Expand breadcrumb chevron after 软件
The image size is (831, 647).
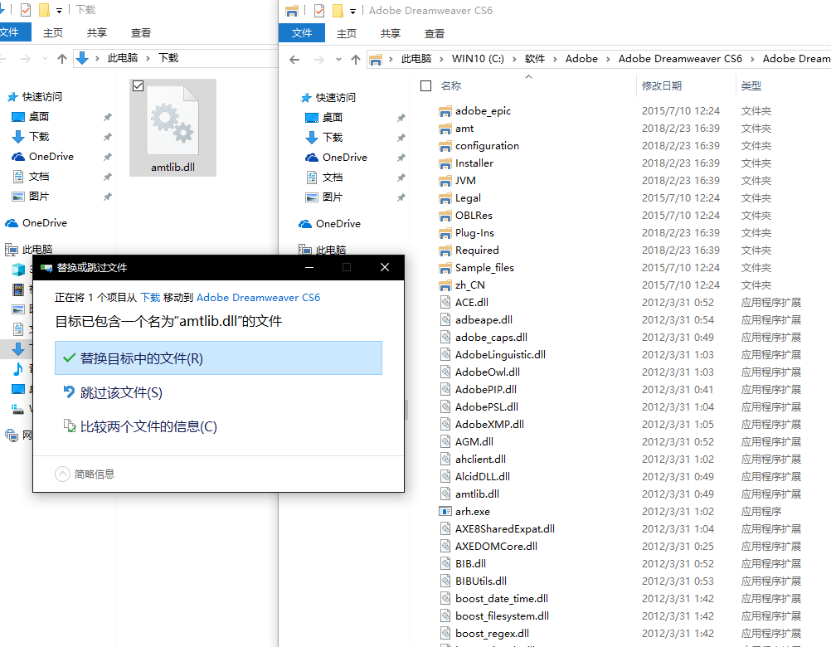pos(555,59)
